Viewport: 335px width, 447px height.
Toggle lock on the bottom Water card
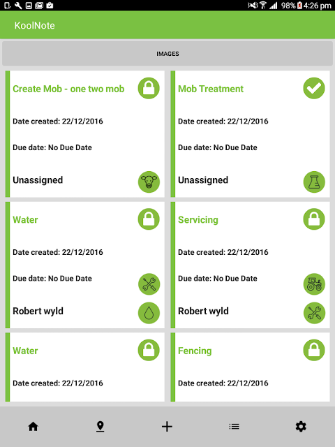pyautogui.click(x=149, y=350)
